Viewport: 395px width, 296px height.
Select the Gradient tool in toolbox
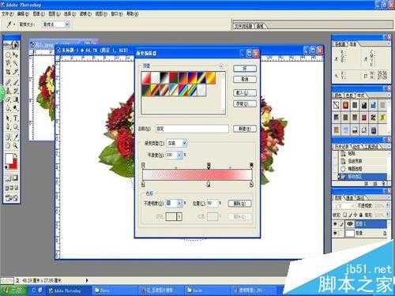[16, 99]
